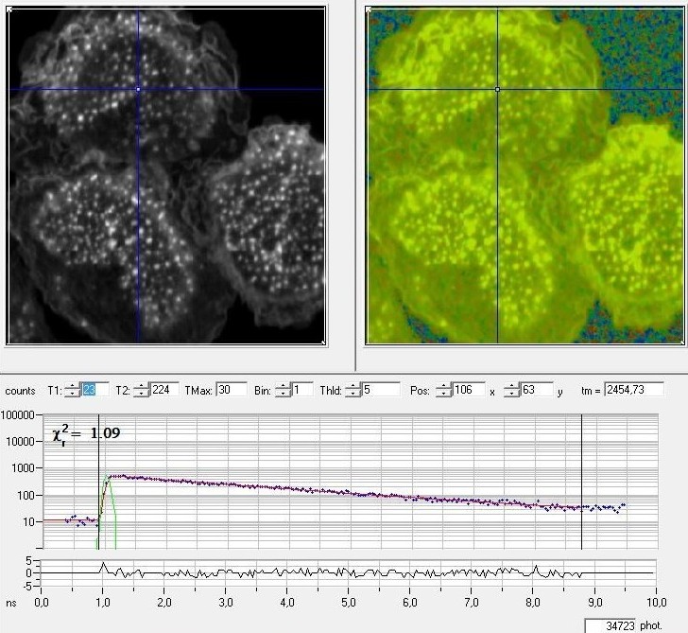
Task: Click the T2 stepper arrows
Action: pyautogui.click(x=142, y=390)
